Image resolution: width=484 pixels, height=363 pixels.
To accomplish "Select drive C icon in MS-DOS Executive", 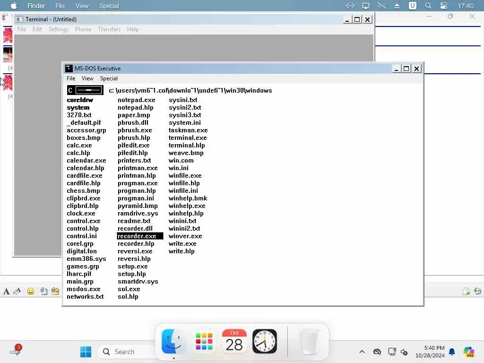I will (x=85, y=90).
